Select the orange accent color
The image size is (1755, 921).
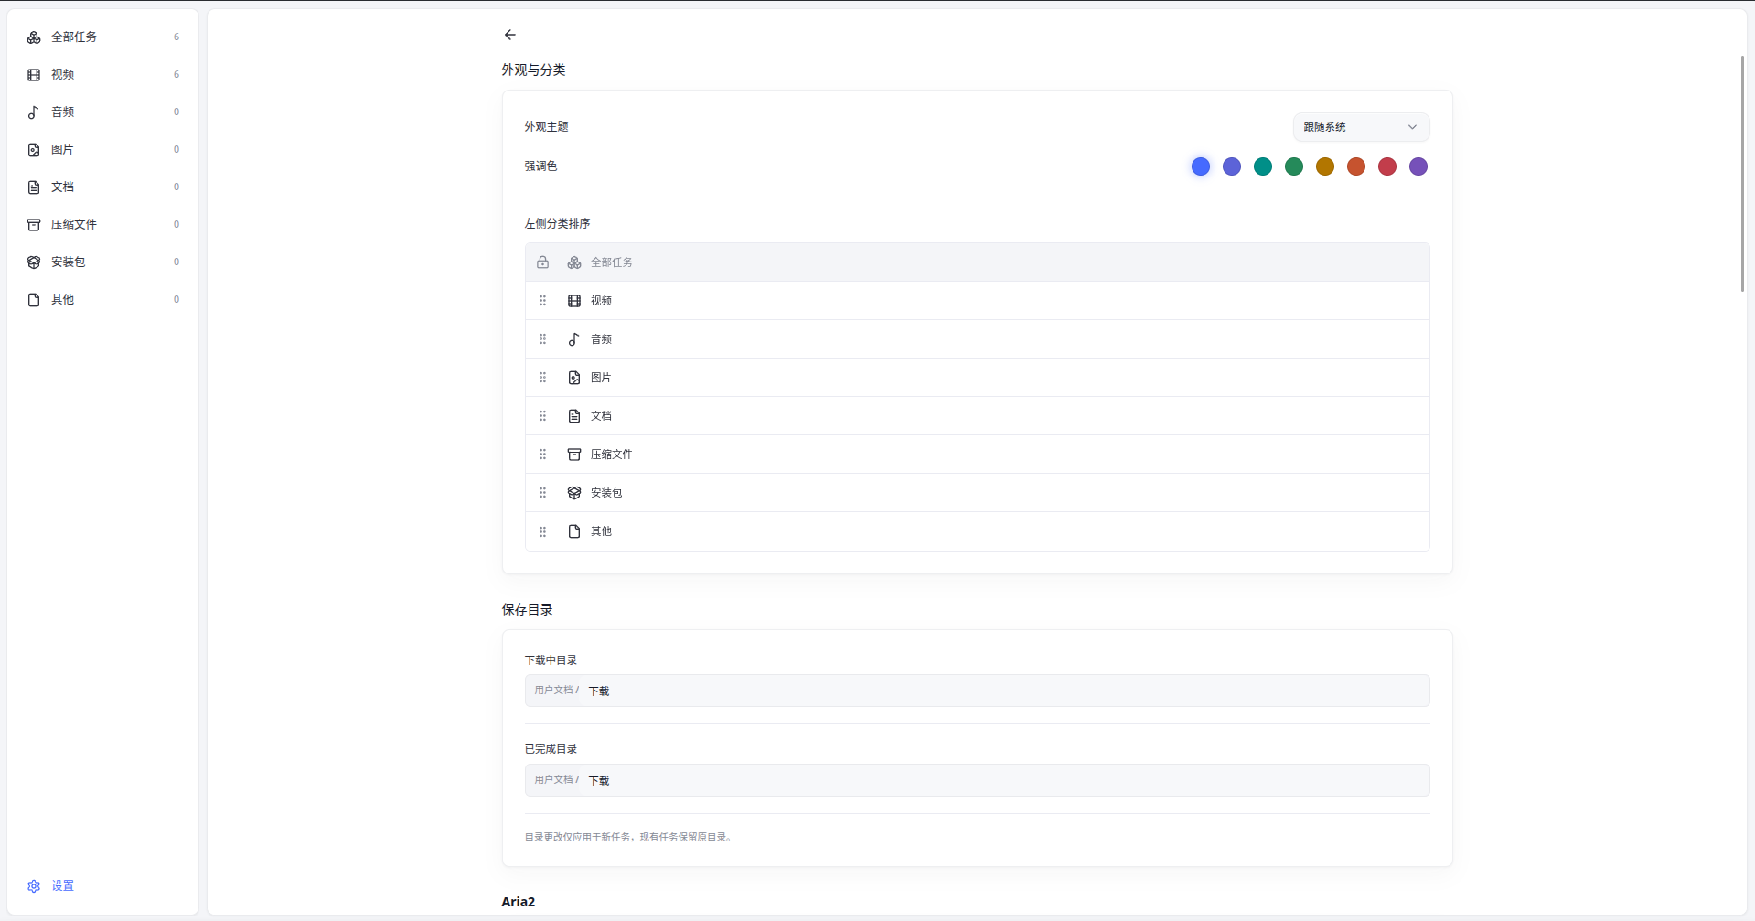(x=1356, y=166)
